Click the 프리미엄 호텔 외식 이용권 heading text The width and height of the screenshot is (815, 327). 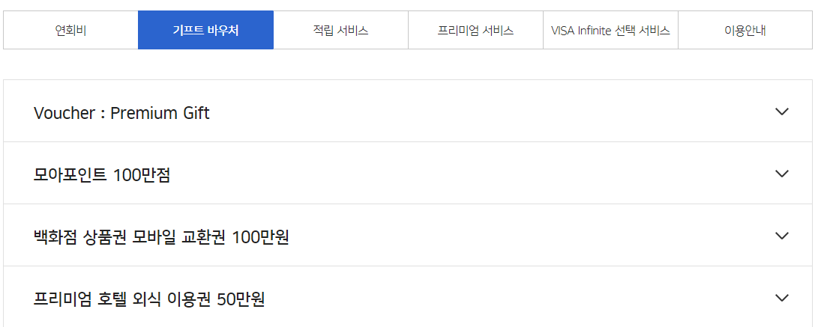click(149, 299)
